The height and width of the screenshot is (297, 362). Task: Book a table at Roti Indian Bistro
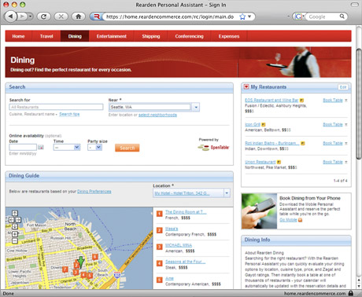click(x=333, y=143)
